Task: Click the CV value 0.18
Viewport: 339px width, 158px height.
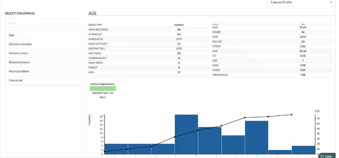Action: pos(303,56)
